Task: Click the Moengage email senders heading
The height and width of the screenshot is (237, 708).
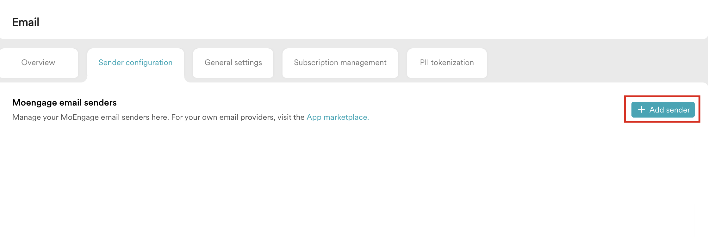Action: tap(64, 103)
